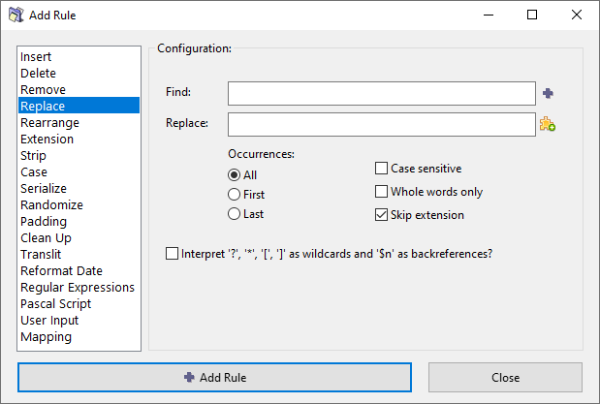Click the insert meta tag icon beside Replace
This screenshot has width=600, height=404.
click(548, 124)
